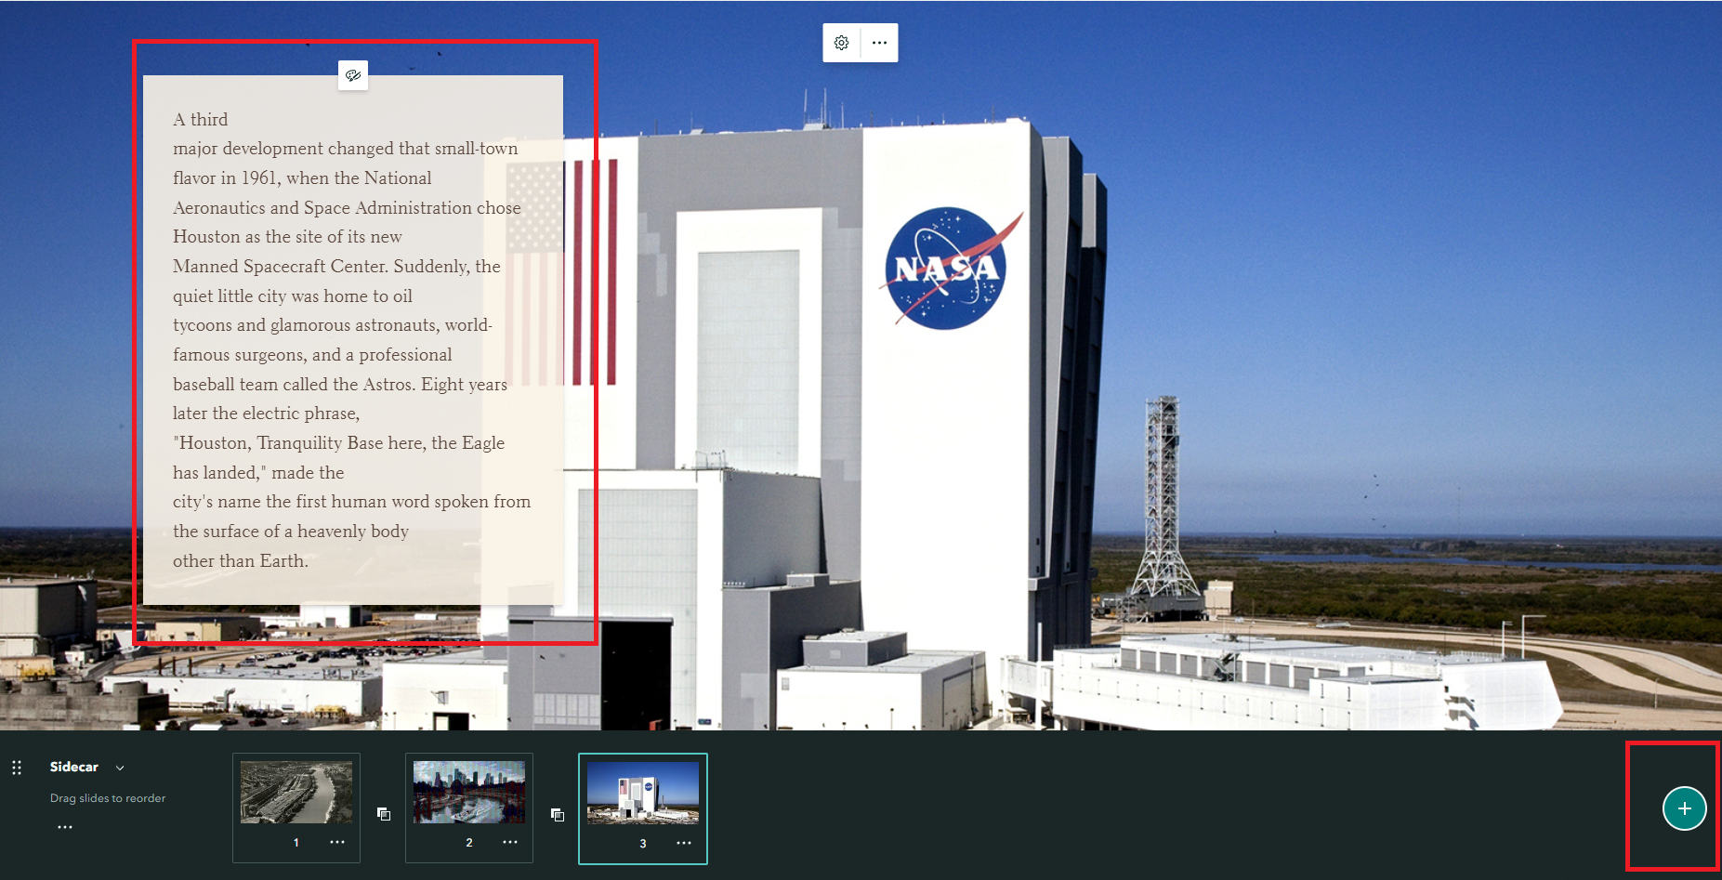Click into the narrative text paragraph
The width and height of the screenshot is (1722, 880).
(x=344, y=325)
